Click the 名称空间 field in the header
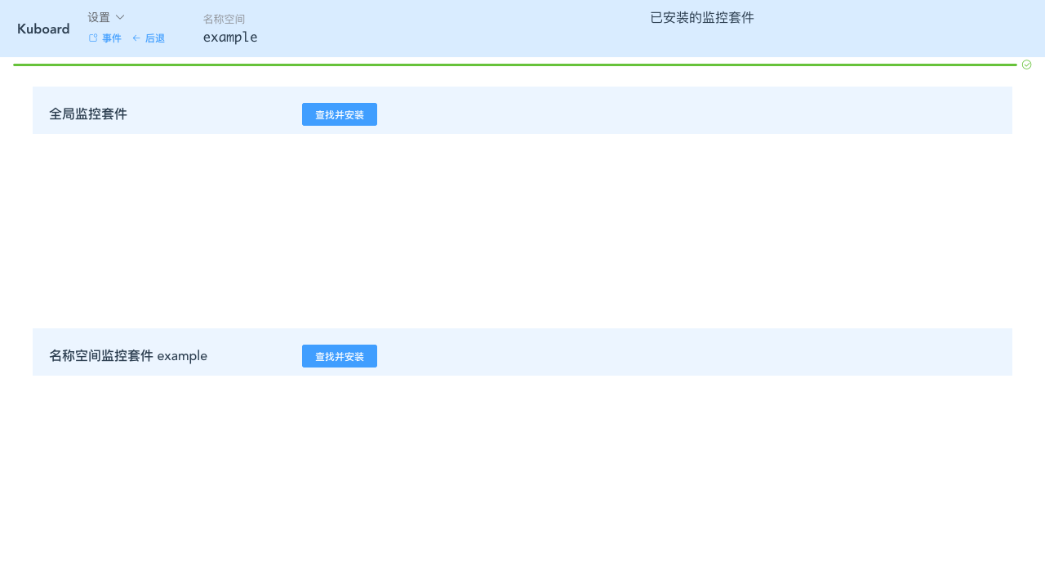Viewport: 1045px width, 588px height. [224, 19]
